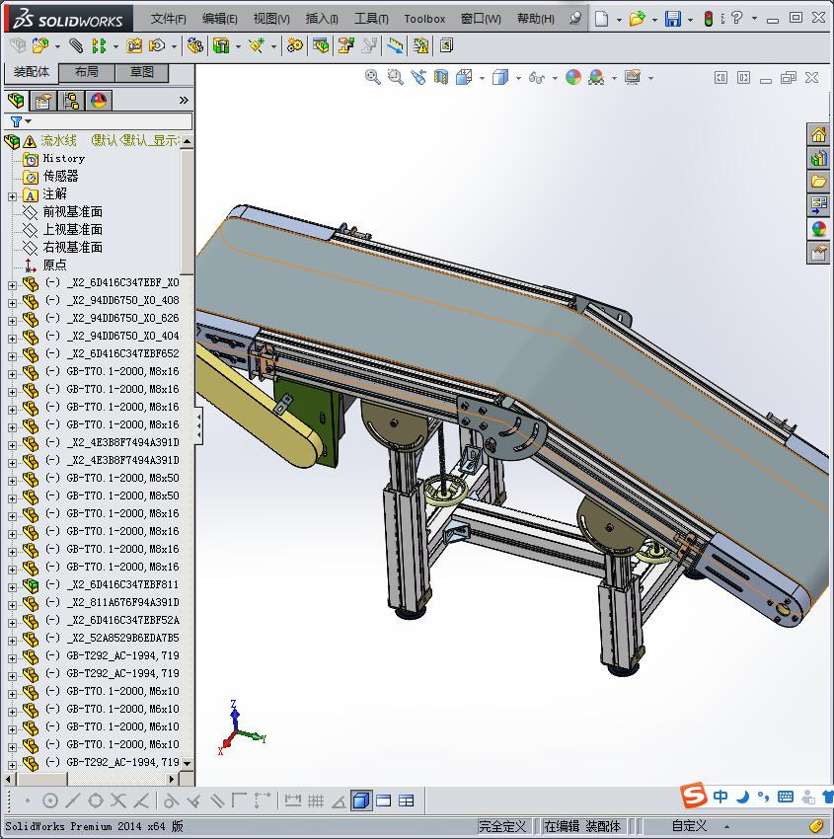This screenshot has width=834, height=839.
Task: Select 前视基准面 in the feature tree
Action: coord(72,212)
